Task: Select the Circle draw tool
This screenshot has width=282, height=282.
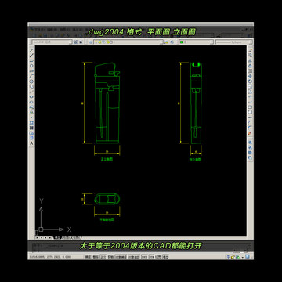Action: 31,81
